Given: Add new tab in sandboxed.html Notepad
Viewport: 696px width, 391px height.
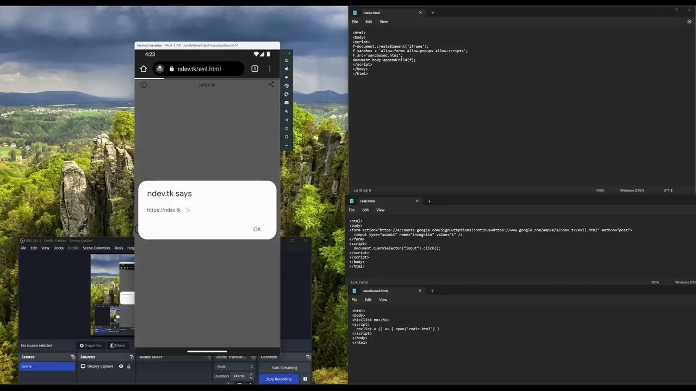Looking at the screenshot, I should [432, 291].
